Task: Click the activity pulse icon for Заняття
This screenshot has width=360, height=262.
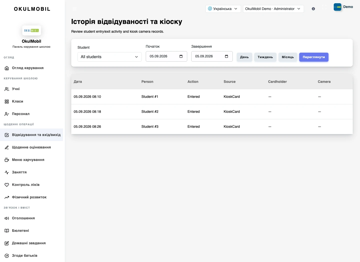Action: click(7, 172)
